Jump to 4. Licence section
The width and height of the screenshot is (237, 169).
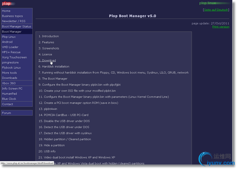tap(45, 54)
